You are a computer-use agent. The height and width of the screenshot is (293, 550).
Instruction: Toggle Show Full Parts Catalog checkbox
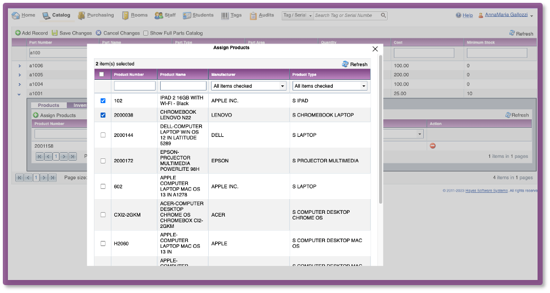tap(145, 33)
